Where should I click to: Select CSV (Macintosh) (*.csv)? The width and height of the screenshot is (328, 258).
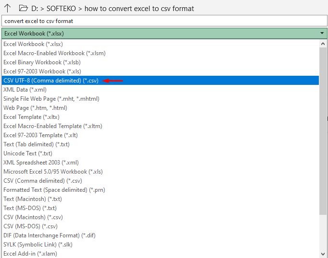(33, 217)
